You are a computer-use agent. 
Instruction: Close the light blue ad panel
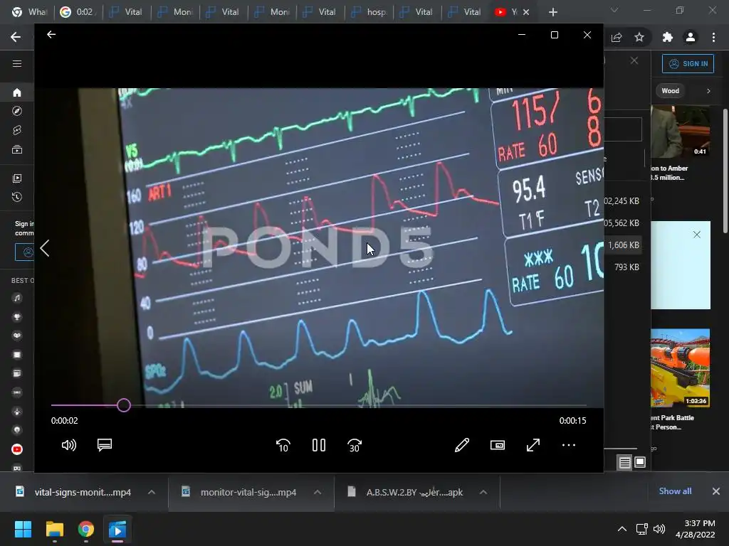[x=697, y=235]
